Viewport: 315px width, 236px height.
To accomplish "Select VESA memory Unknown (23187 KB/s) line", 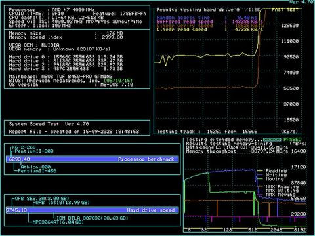I will (x=60, y=49).
